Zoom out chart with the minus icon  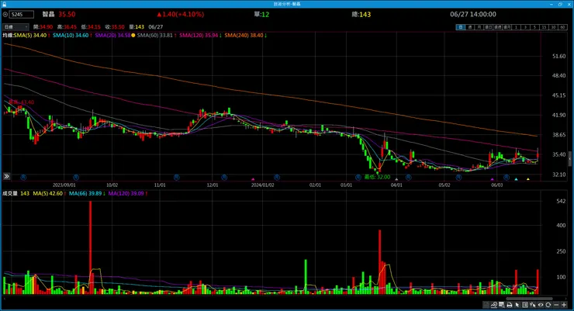(x=556, y=305)
